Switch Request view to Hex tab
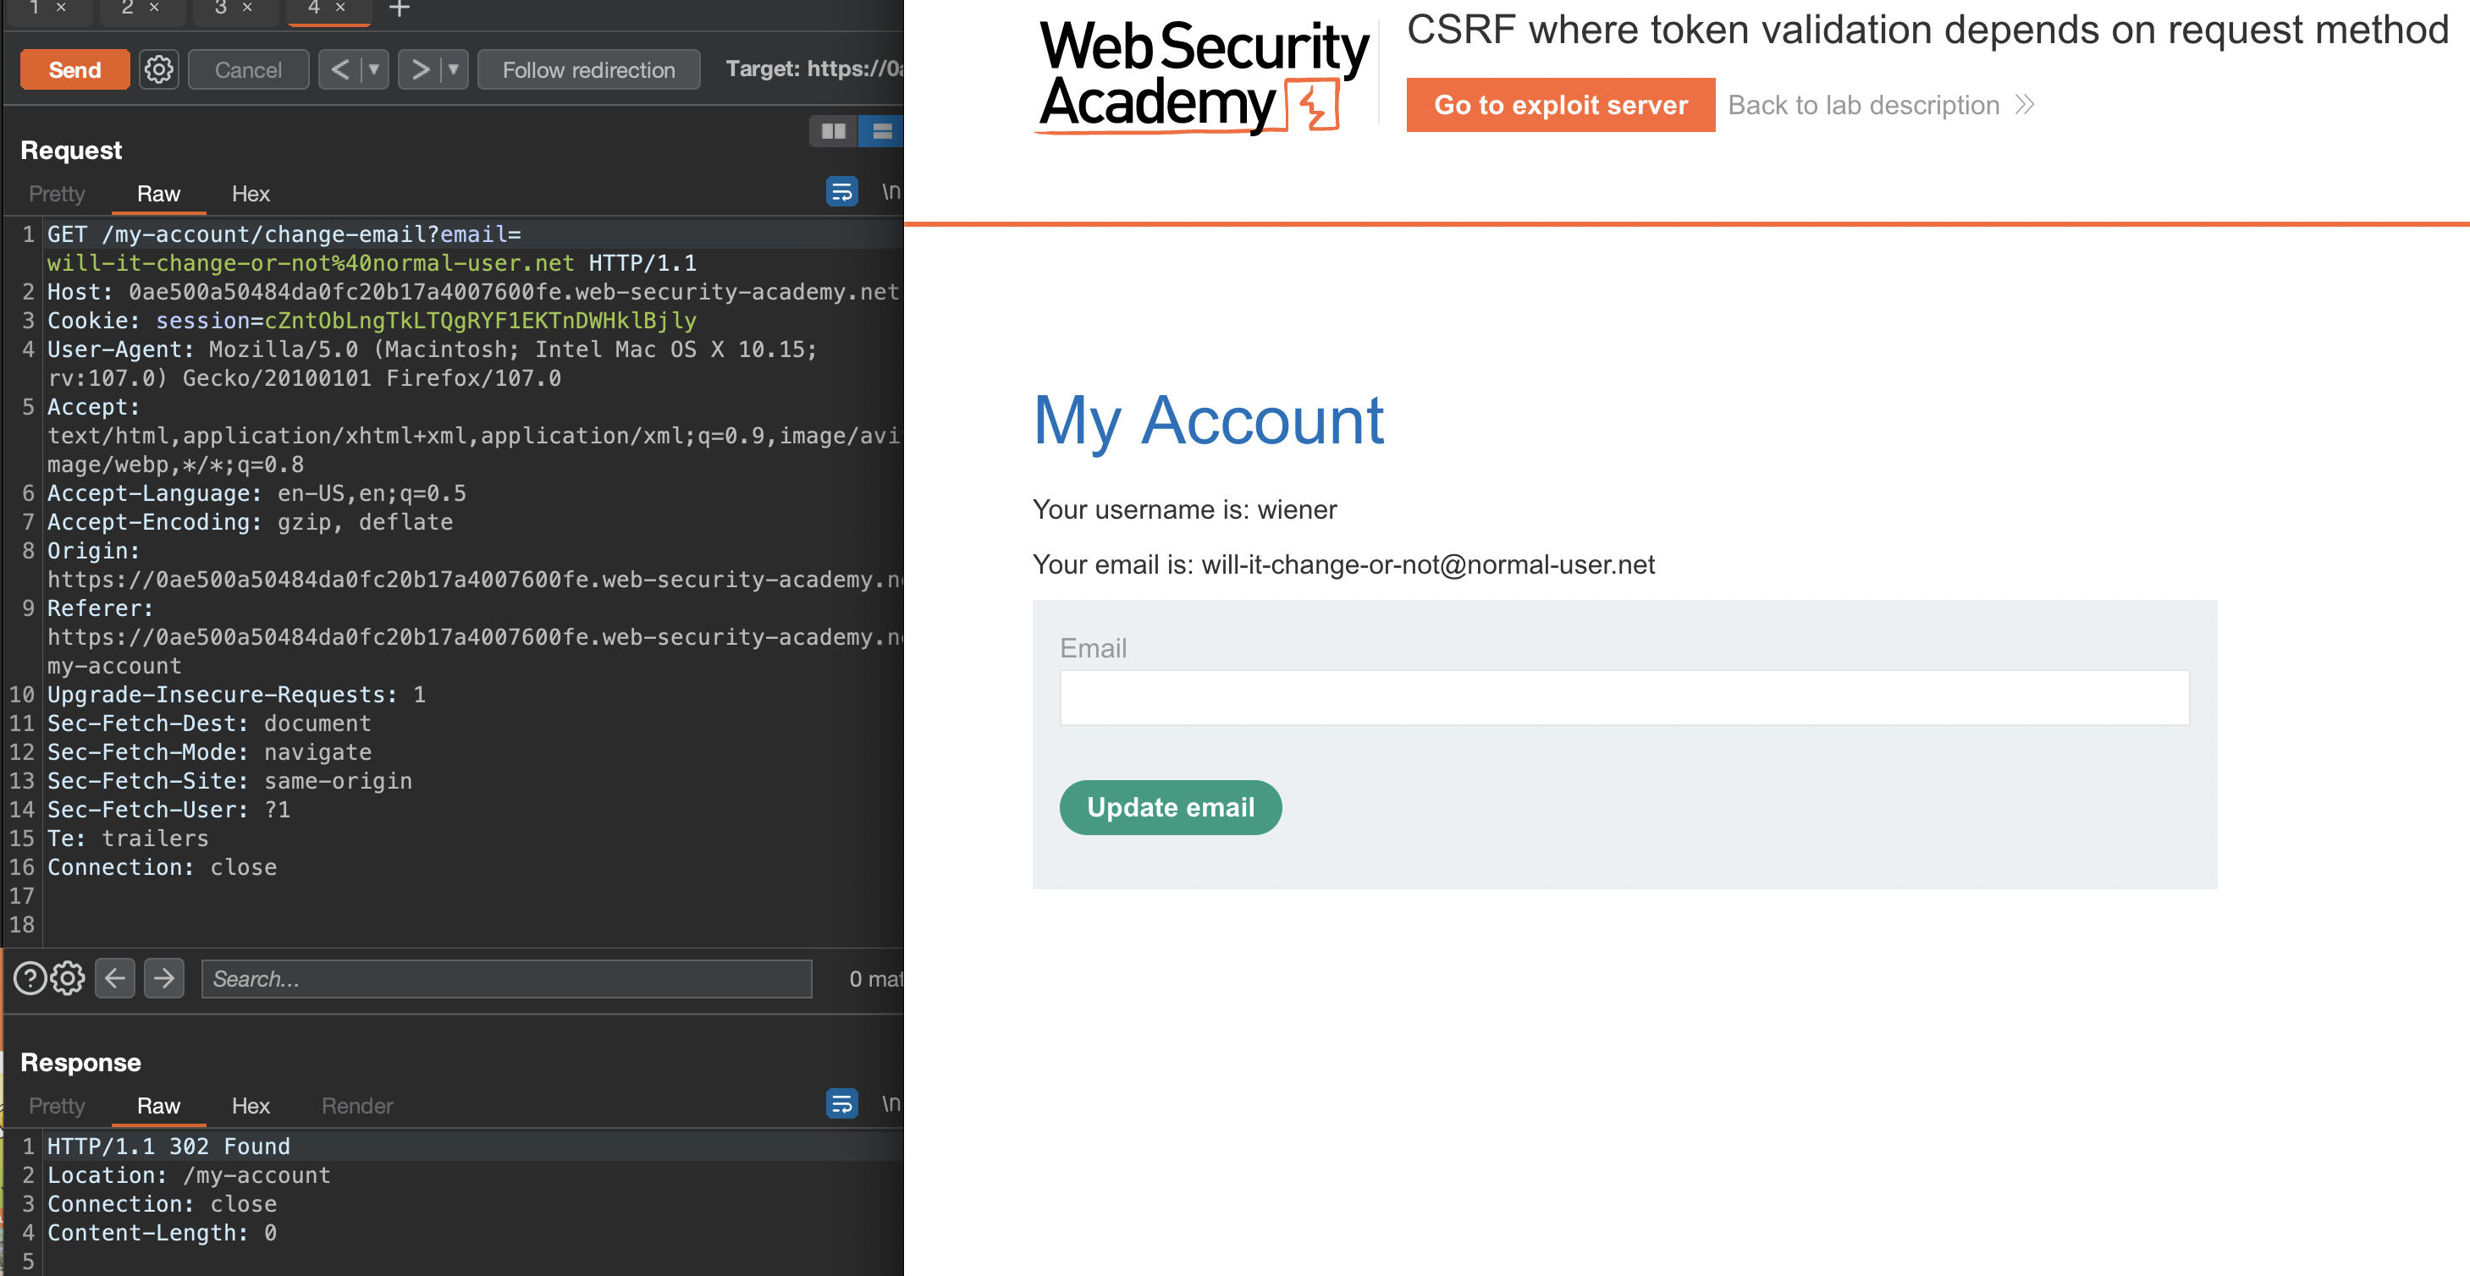Screen dimensions: 2470x1276 (251, 194)
